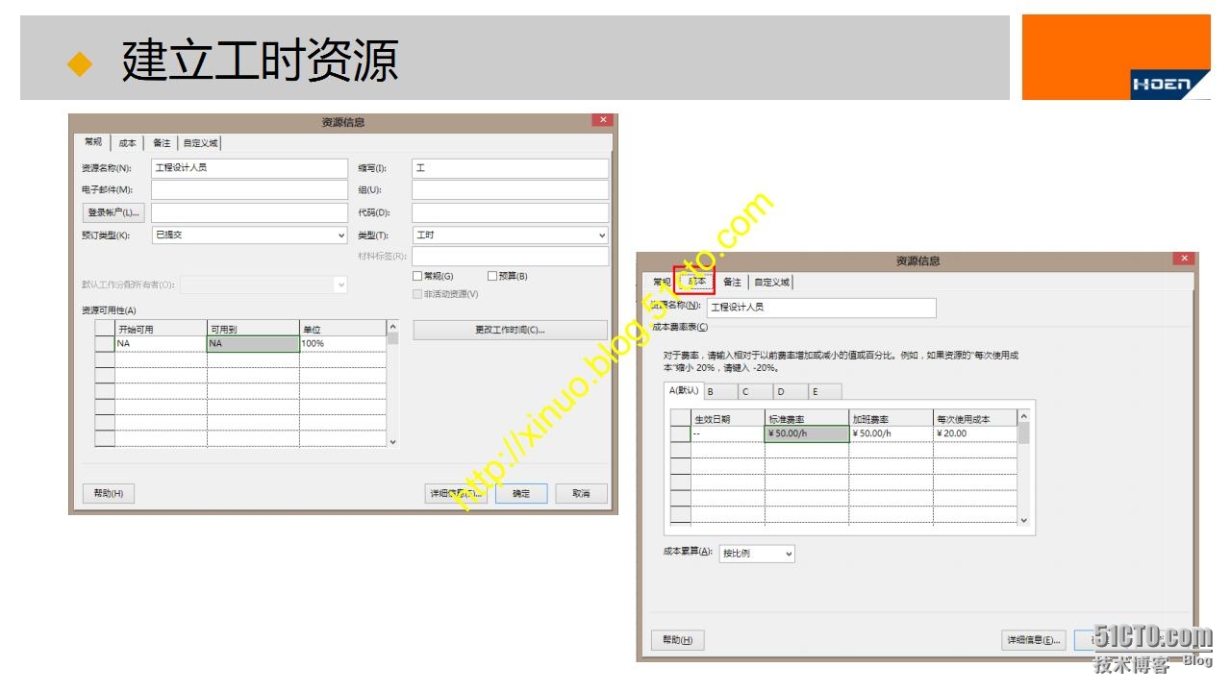Click the 组(U) input field
The width and height of the screenshot is (1231, 692).
tap(510, 190)
